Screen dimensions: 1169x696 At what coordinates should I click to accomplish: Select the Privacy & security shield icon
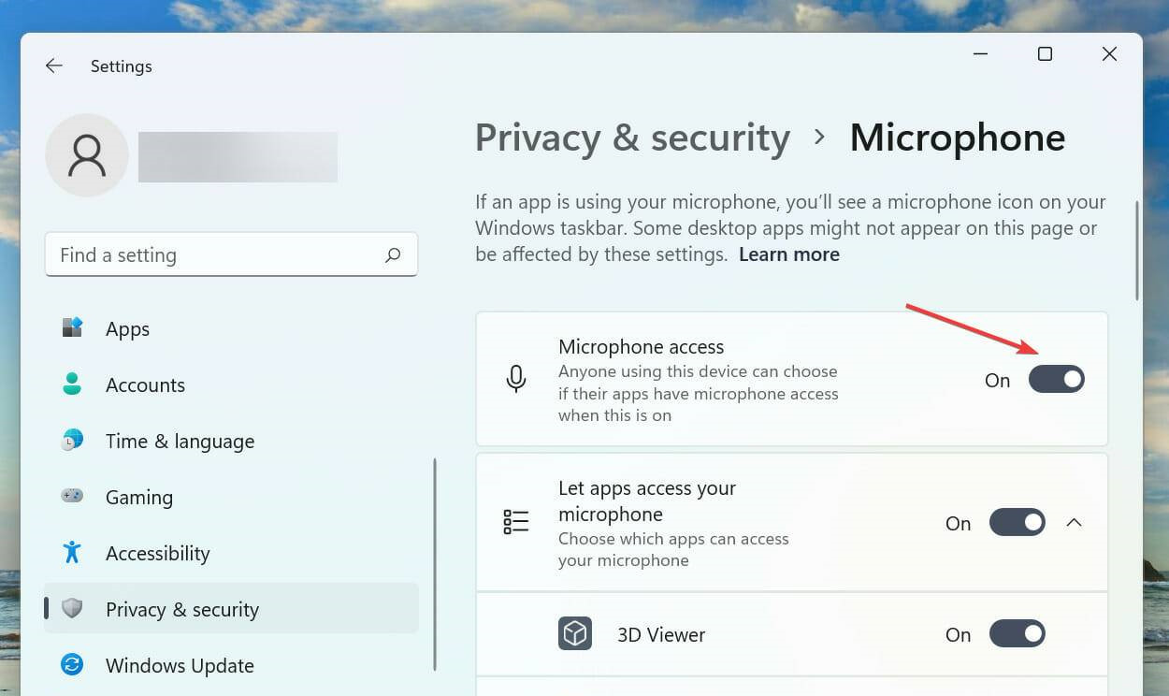(x=71, y=609)
